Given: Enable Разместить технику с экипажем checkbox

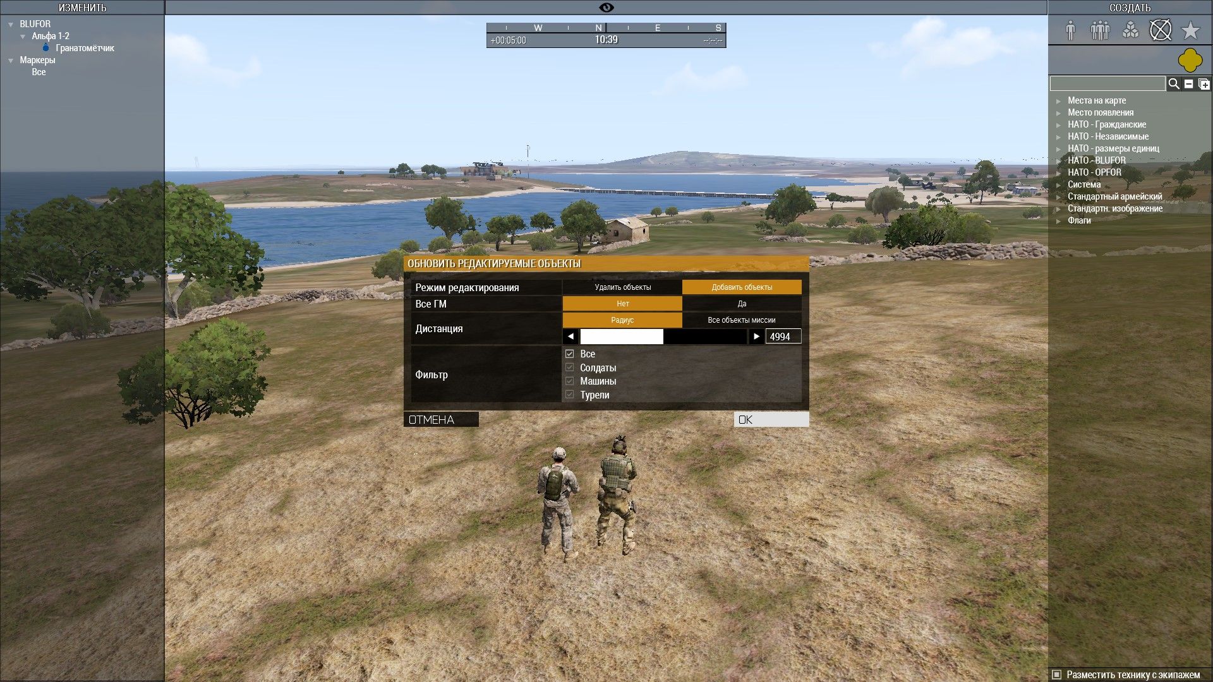Looking at the screenshot, I should click(1056, 674).
